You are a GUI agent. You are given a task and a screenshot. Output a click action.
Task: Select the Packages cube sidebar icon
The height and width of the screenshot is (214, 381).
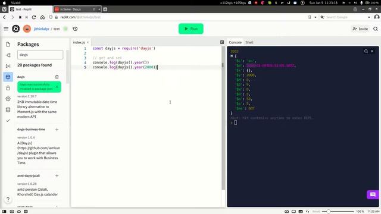tap(8, 77)
